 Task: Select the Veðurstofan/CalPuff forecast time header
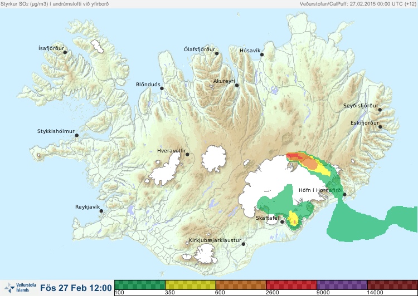358,4
